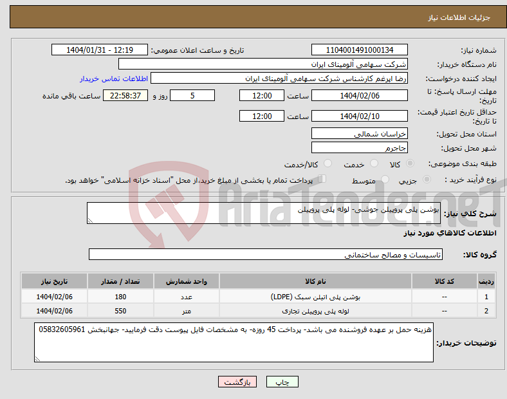Toggle the اسناد خزانه اسلامی payment checkbox
507x399 pixels.
(322, 178)
